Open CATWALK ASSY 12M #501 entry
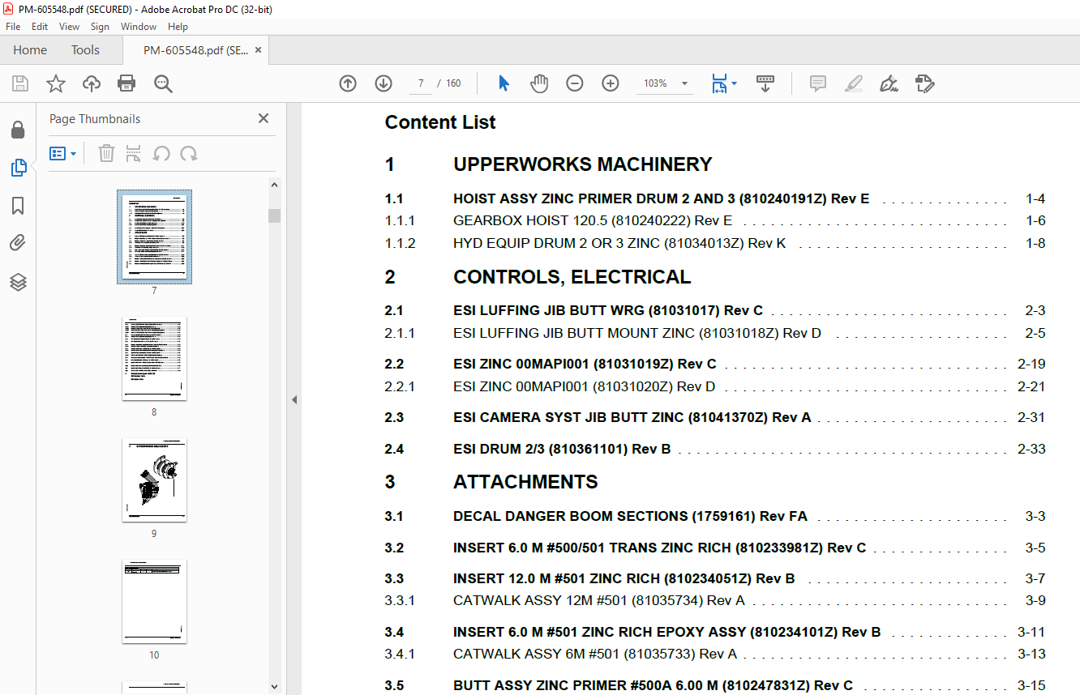Screen dimensions: 1080x695 [x=598, y=600]
